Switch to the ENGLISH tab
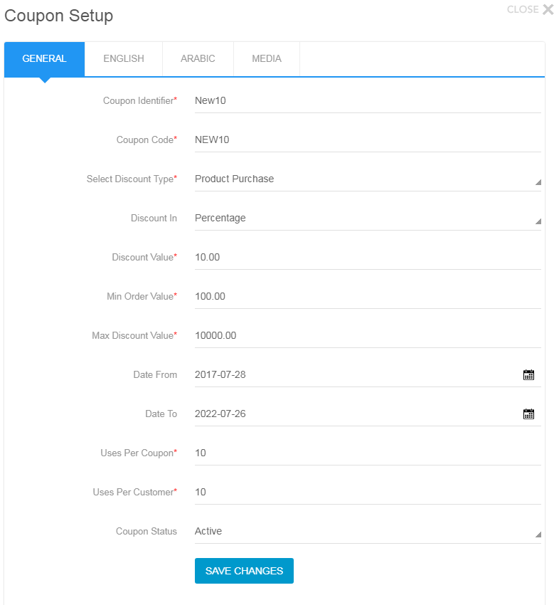This screenshot has height=605, width=554. (124, 58)
